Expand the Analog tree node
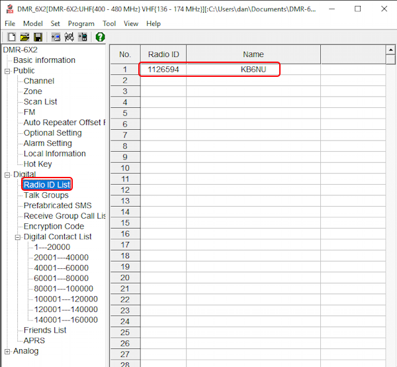The image size is (397, 367). pos(7,351)
